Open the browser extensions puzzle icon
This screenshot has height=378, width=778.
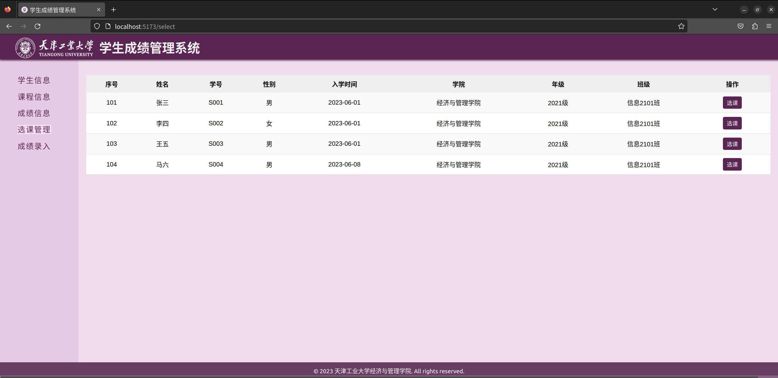coord(755,26)
